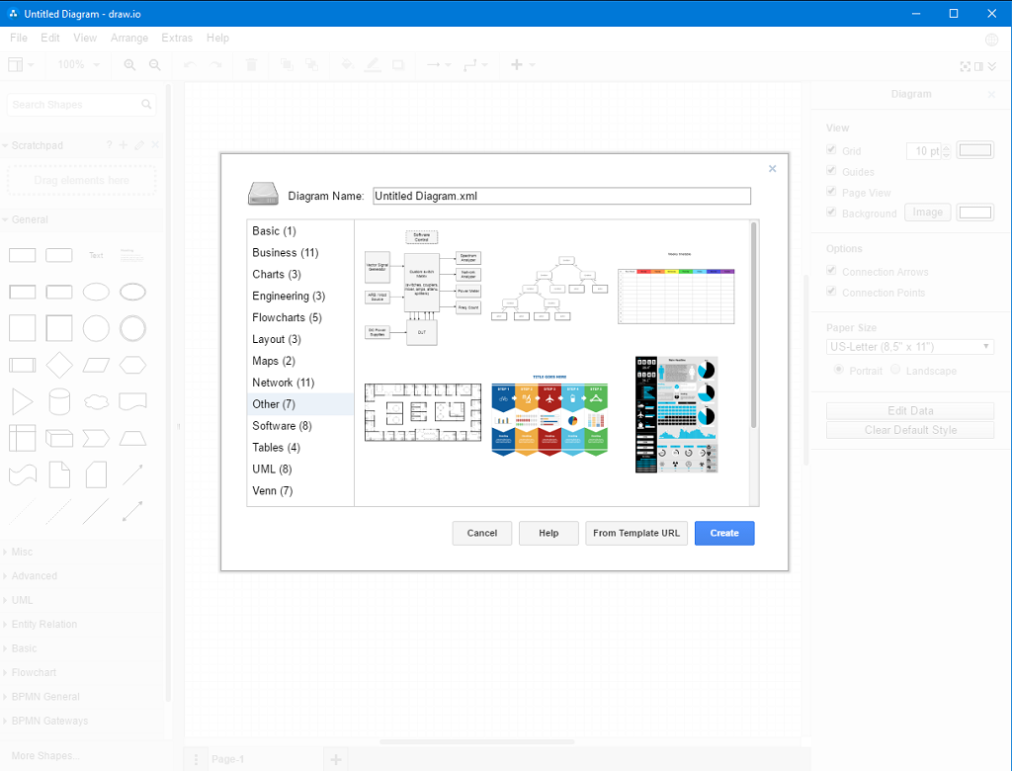Click the delete trash icon in toolbar

click(252, 64)
